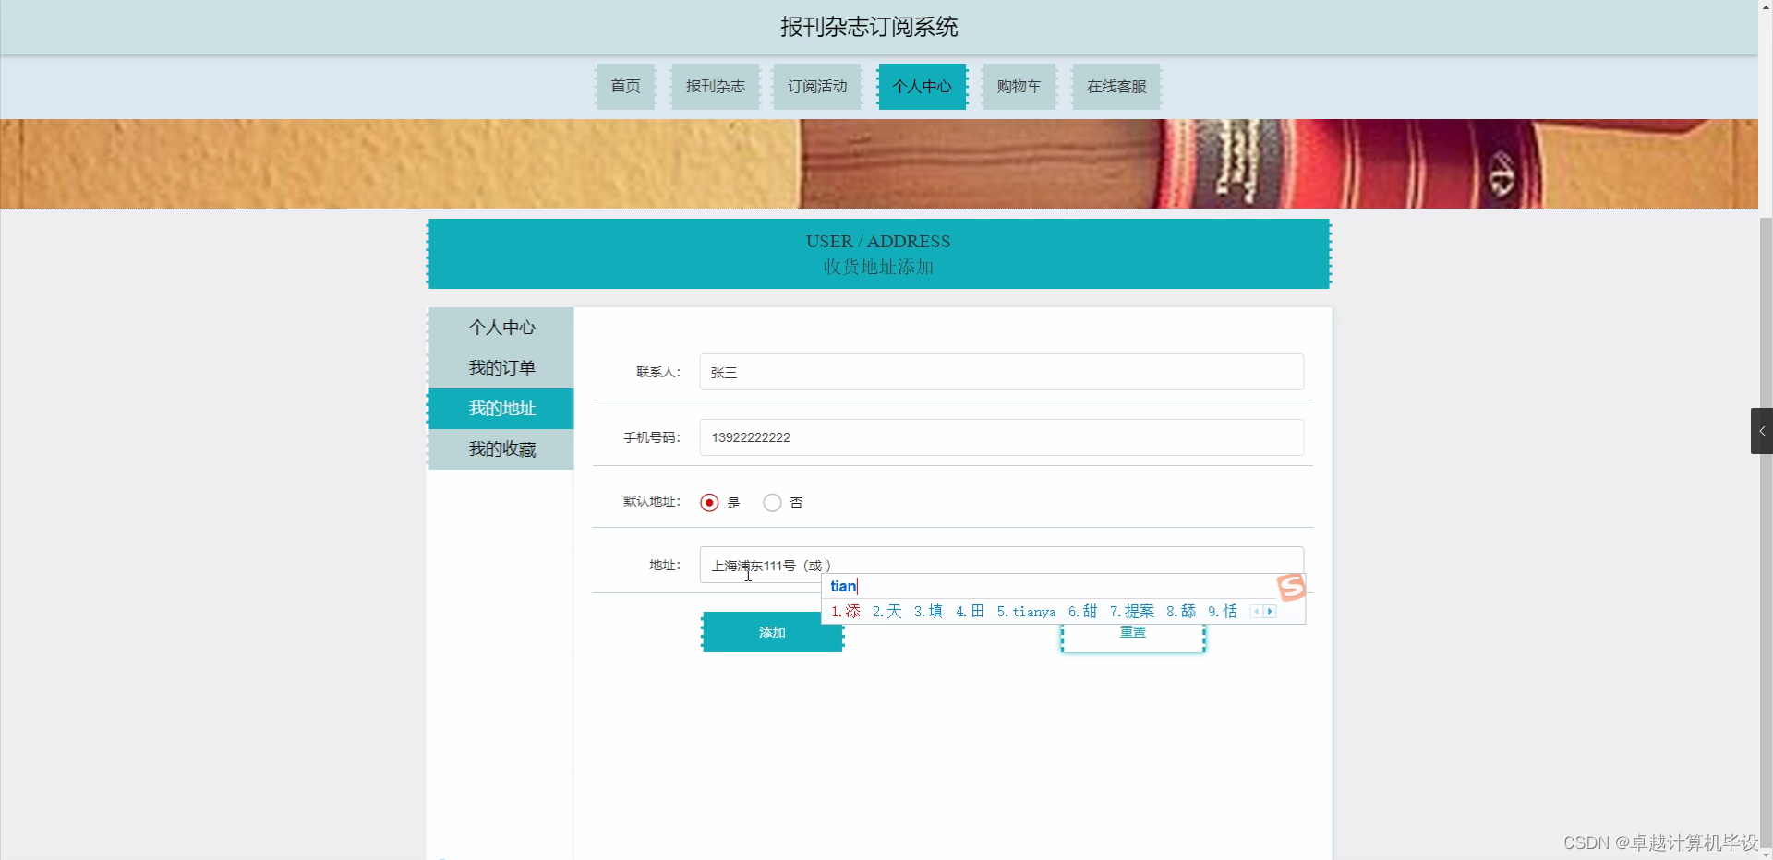The width and height of the screenshot is (1773, 860).
Task: Open 我的订单 in the sidebar
Action: 501,367
